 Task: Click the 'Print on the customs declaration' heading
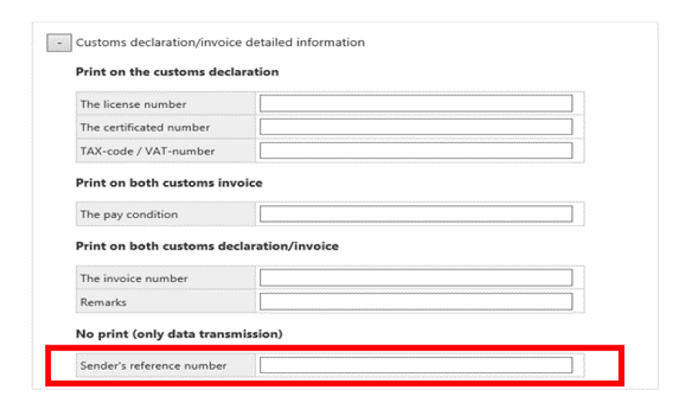click(x=177, y=72)
